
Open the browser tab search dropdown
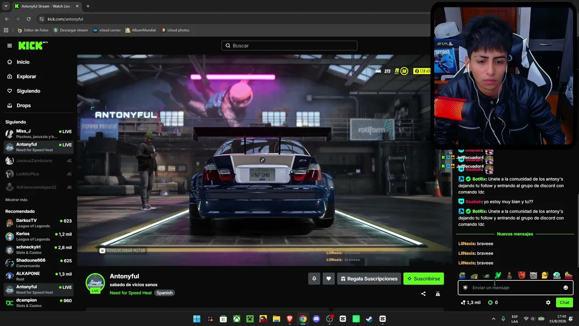point(6,6)
